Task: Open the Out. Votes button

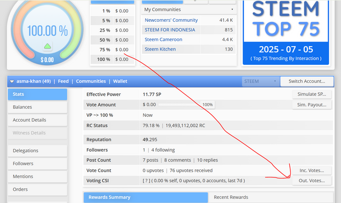Action: click(312, 181)
